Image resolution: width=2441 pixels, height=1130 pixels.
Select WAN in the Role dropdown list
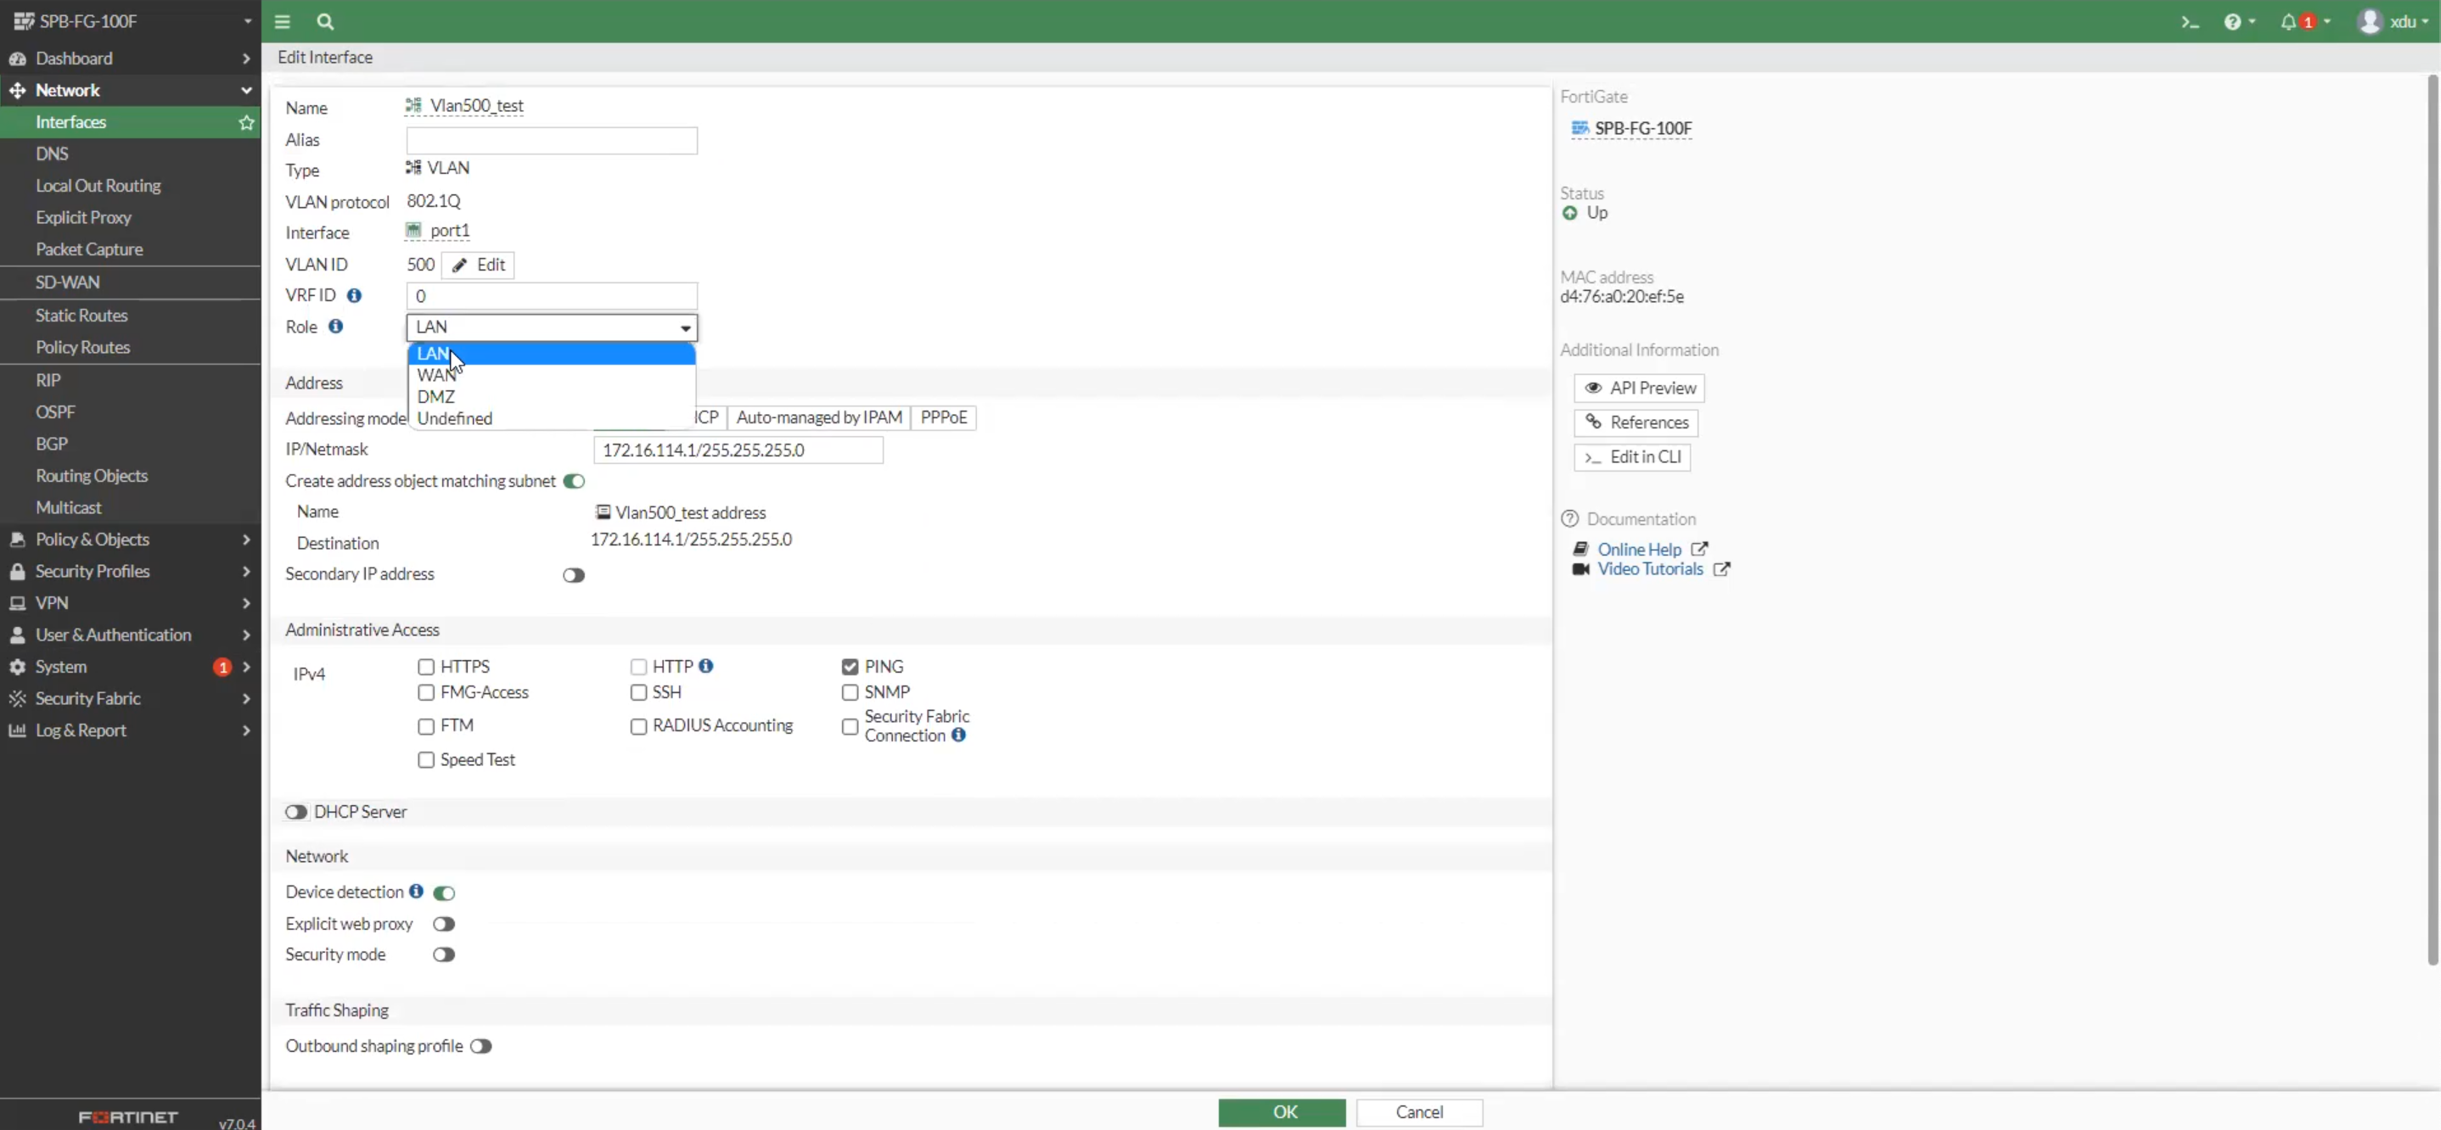pyautogui.click(x=436, y=375)
